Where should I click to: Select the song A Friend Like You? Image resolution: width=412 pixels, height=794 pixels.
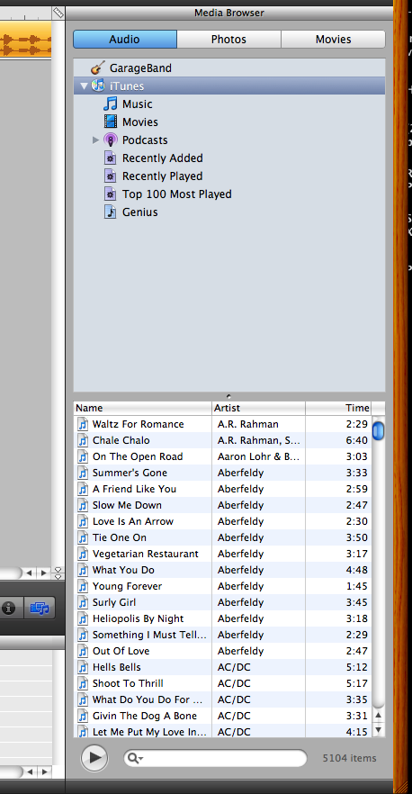[223, 489]
